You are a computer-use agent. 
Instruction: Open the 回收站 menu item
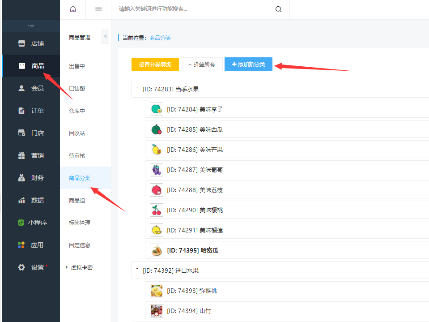[77, 133]
